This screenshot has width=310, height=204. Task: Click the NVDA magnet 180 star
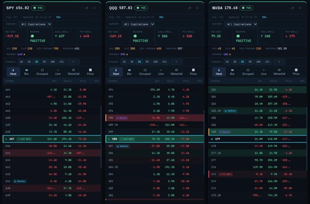230,54
